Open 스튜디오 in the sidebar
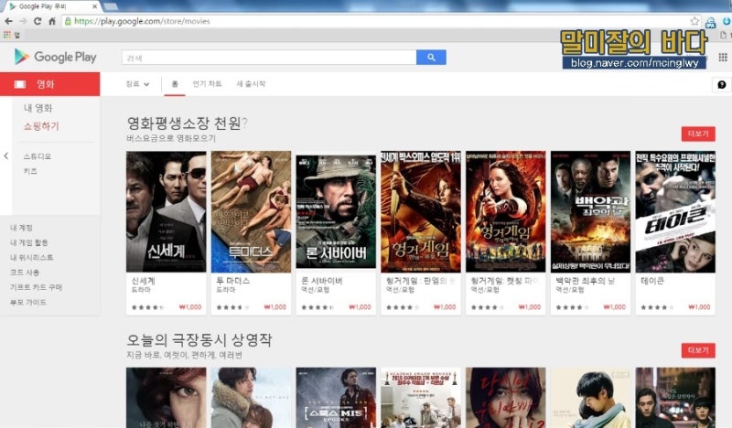The height and width of the screenshot is (428, 732). pyautogui.click(x=38, y=156)
